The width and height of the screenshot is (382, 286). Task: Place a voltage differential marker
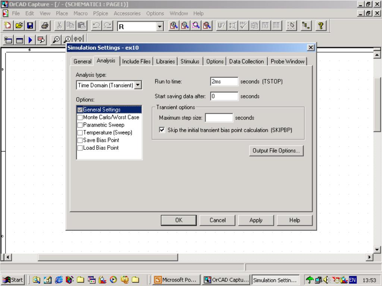pyautogui.click(x=78, y=39)
